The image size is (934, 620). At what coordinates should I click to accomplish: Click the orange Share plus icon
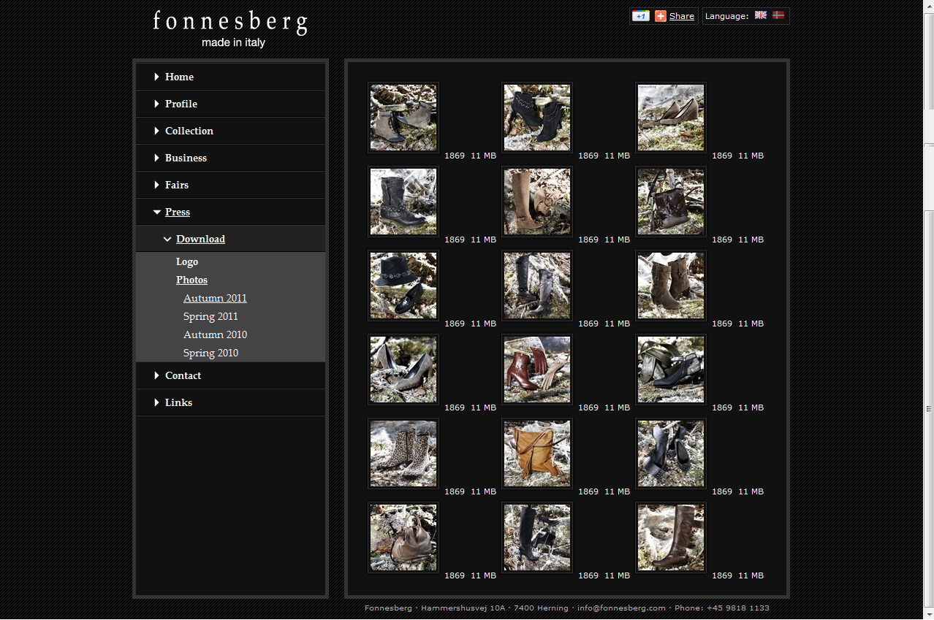[661, 16]
